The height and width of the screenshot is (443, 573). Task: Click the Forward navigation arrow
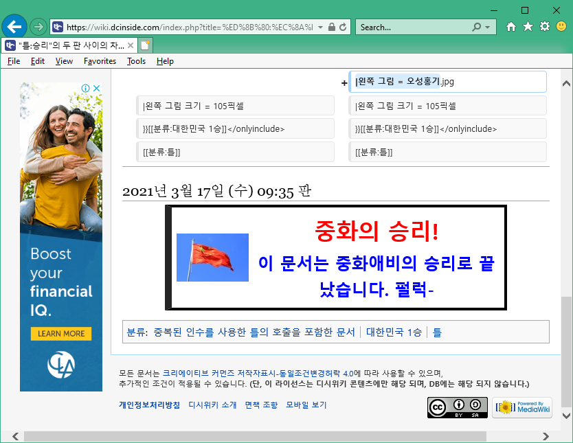[x=38, y=27]
